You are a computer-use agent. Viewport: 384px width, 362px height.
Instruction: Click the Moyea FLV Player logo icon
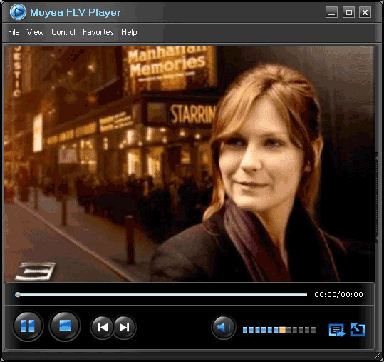18,11
